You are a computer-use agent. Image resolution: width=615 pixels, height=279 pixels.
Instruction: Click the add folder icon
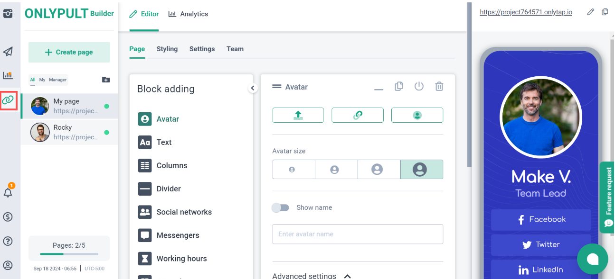[x=106, y=80]
